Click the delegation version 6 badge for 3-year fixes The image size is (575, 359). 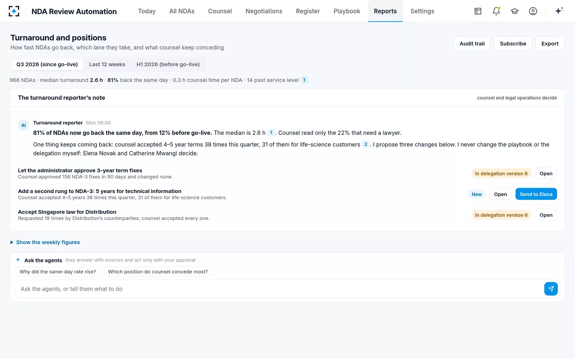click(x=501, y=174)
